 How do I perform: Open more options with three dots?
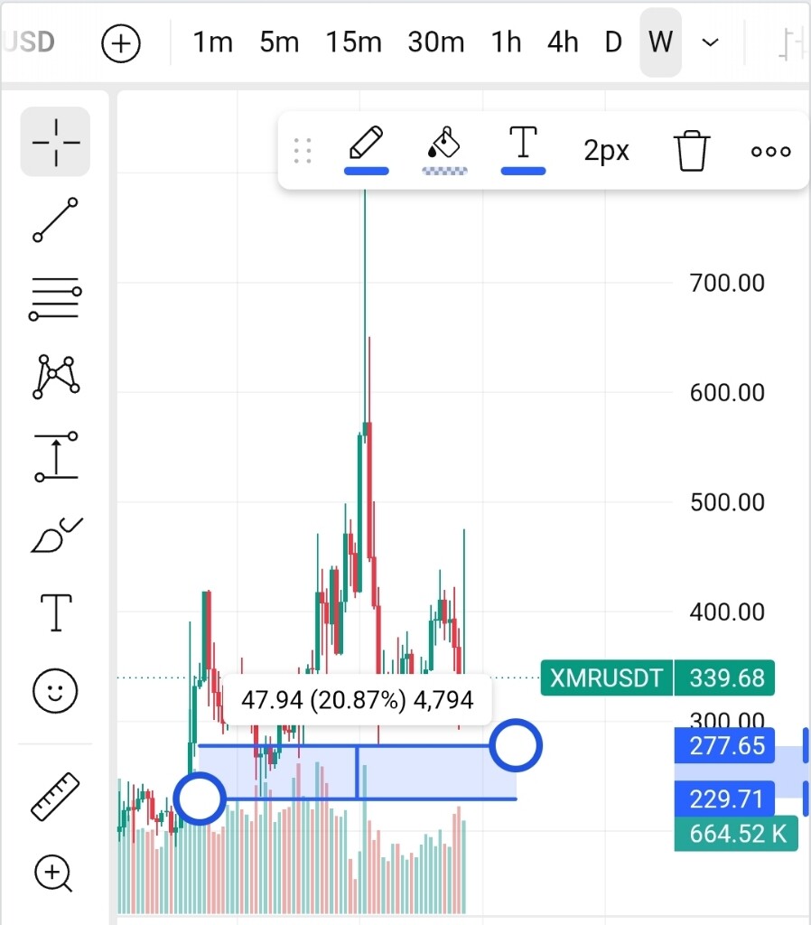coord(771,152)
